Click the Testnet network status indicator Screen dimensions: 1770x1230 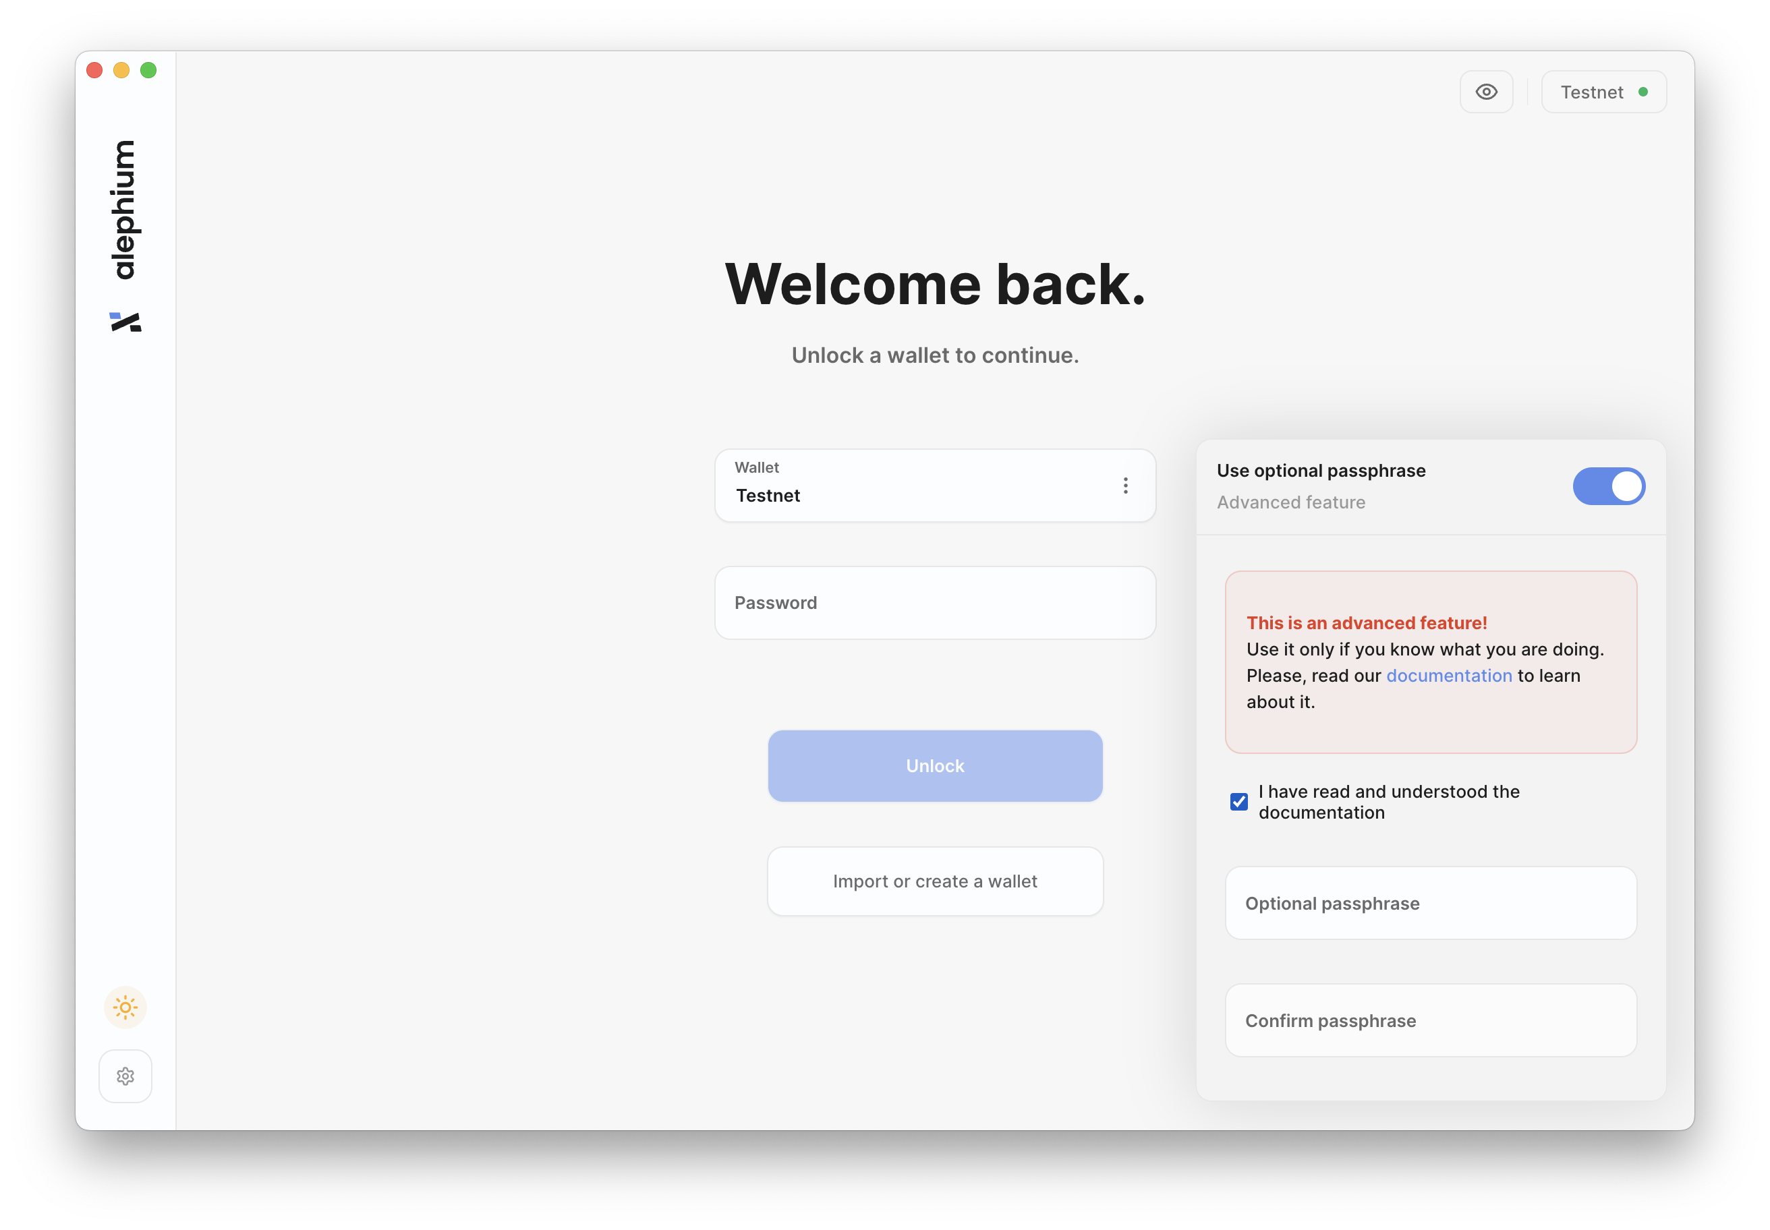pos(1605,92)
